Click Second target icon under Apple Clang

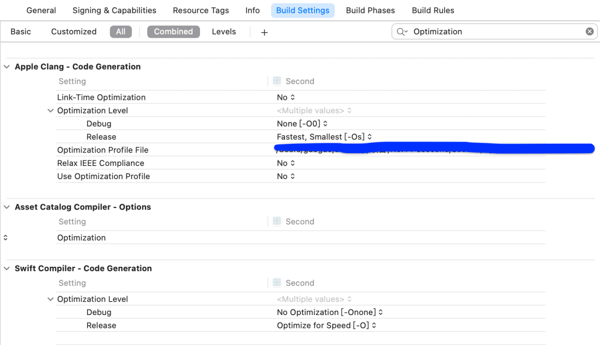click(277, 81)
